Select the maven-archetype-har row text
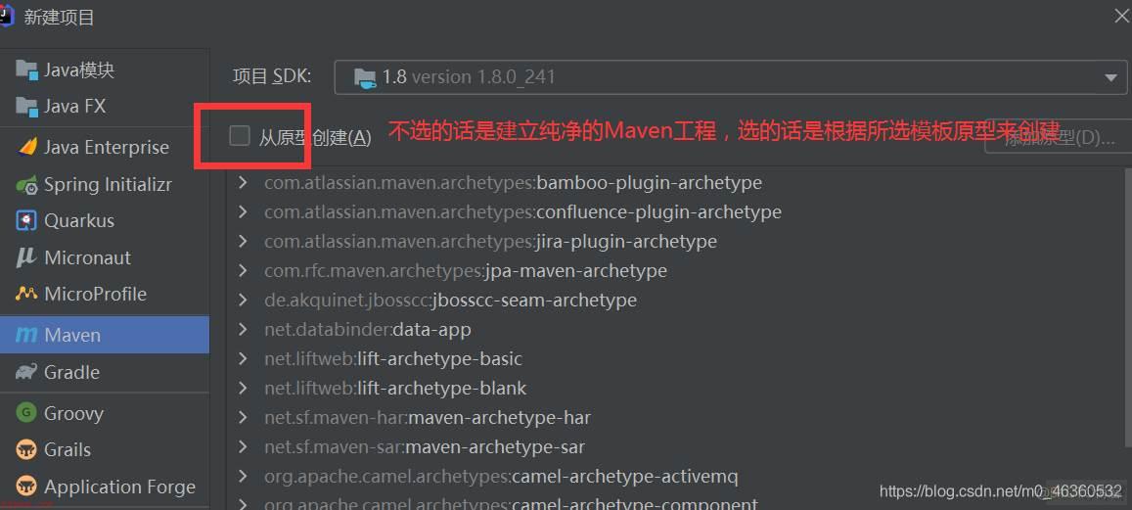The image size is (1132, 510). (428, 418)
